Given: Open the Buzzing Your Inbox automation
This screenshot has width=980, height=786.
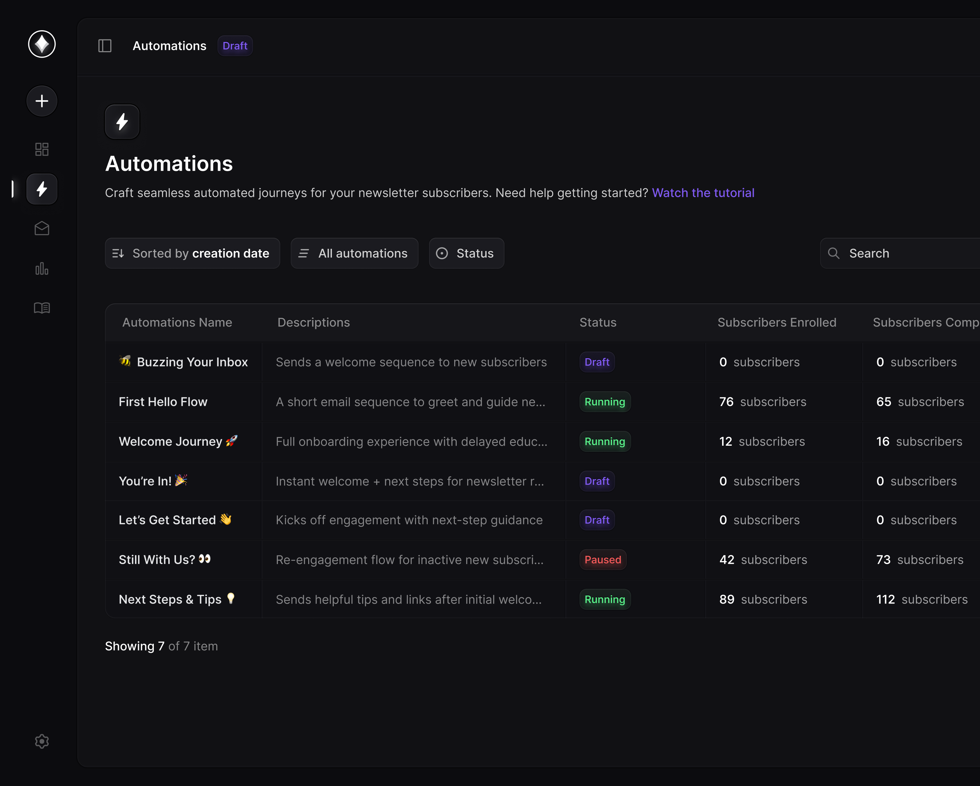Looking at the screenshot, I should coord(192,362).
